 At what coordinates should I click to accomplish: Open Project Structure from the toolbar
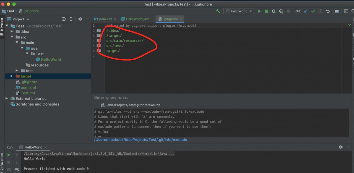pos(337,11)
